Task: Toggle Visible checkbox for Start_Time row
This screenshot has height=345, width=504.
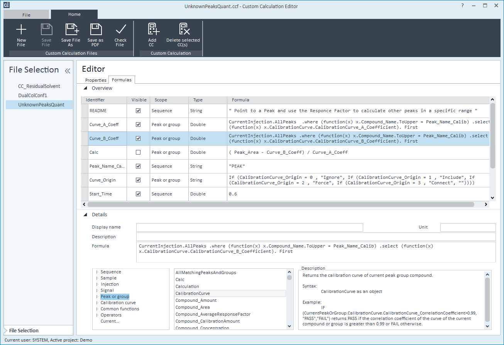Action: (138, 194)
